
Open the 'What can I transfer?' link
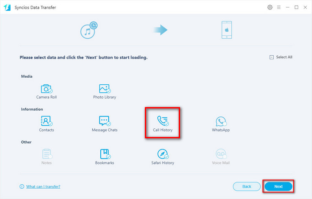[43, 187]
